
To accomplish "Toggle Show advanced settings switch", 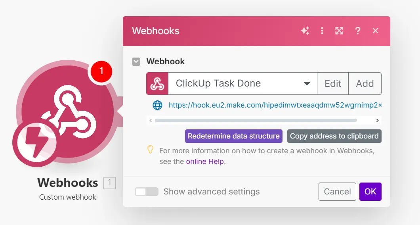I will coord(147,192).
